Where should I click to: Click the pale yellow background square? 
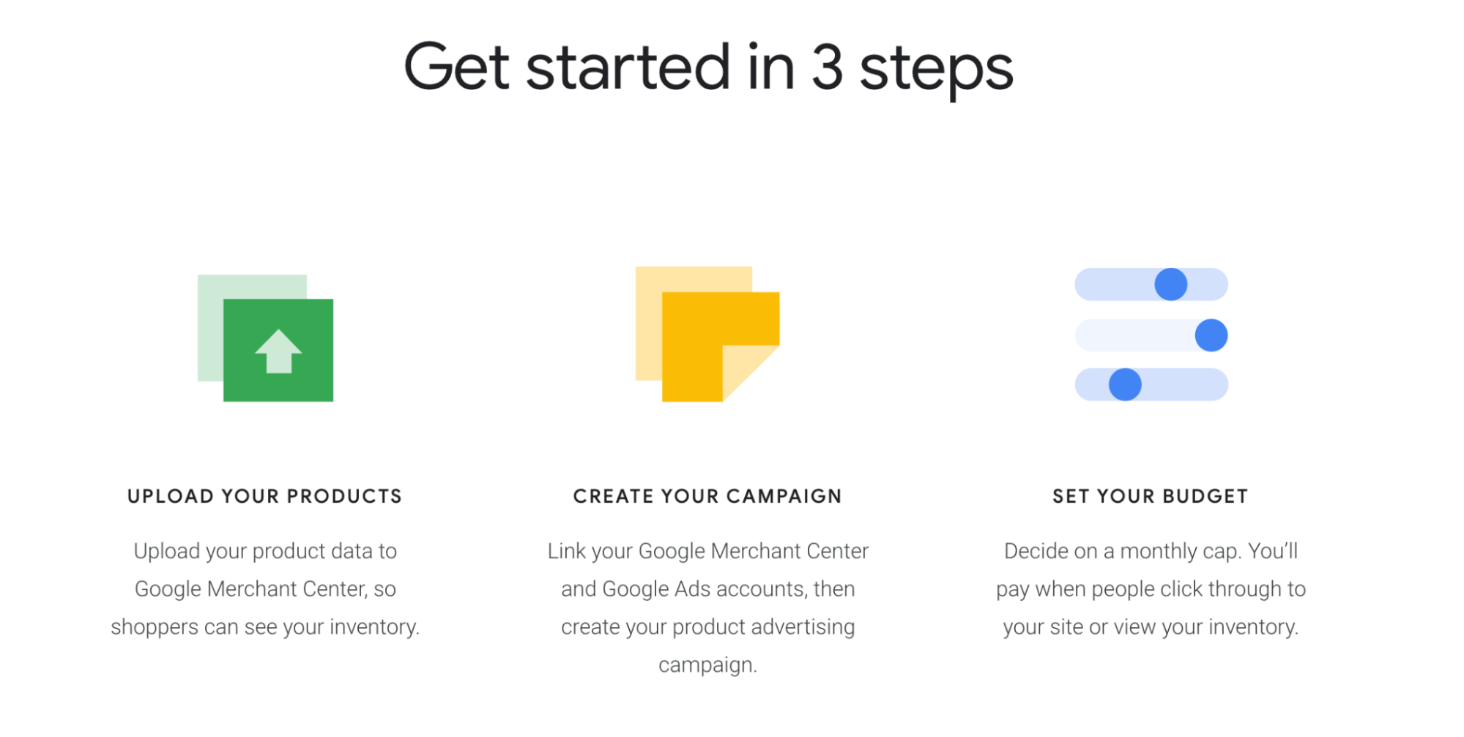(648, 323)
